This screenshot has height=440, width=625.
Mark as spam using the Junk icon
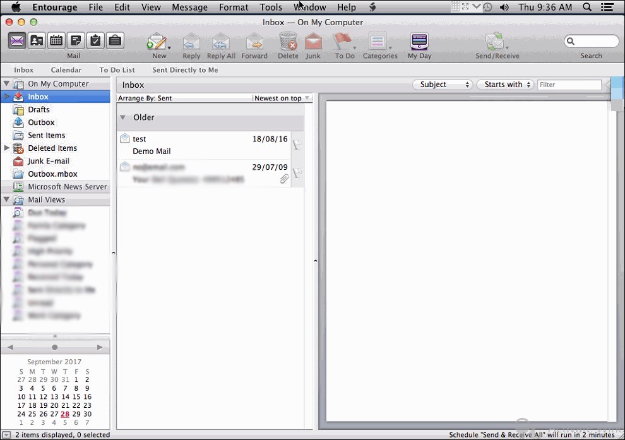point(313,43)
